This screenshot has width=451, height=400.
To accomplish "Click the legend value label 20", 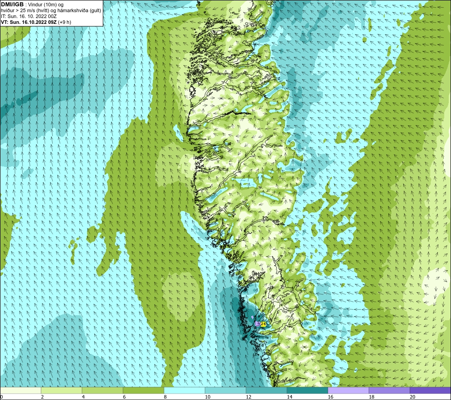I will click(412, 397).
